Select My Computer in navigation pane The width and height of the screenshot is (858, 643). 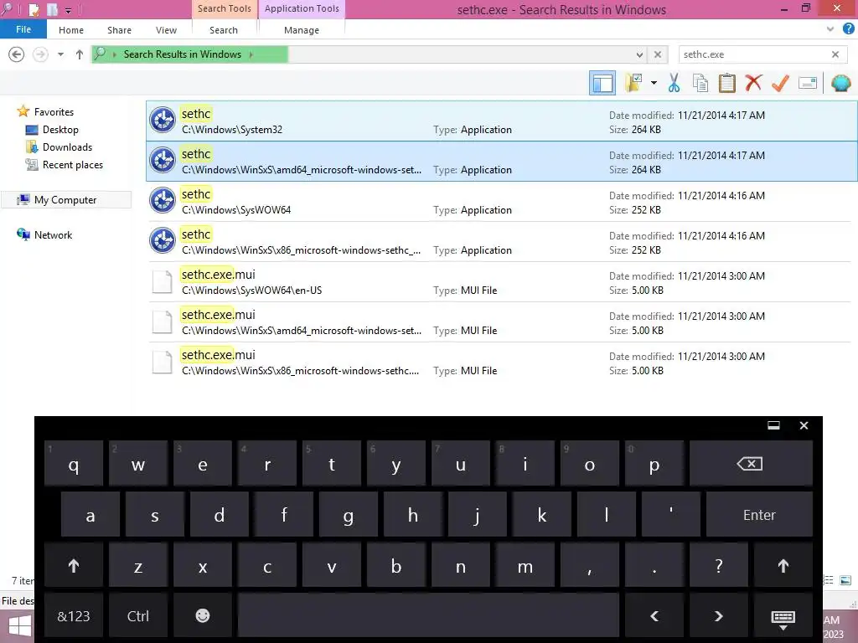click(65, 199)
